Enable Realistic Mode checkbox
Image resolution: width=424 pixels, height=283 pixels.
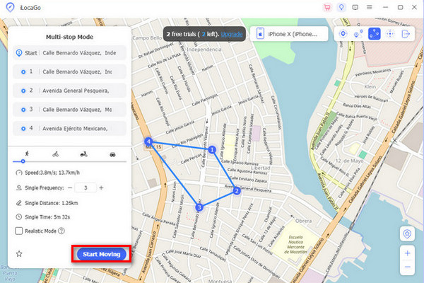click(19, 231)
